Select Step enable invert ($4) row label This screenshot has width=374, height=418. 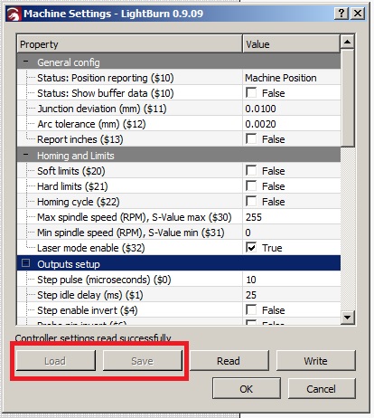(88, 310)
